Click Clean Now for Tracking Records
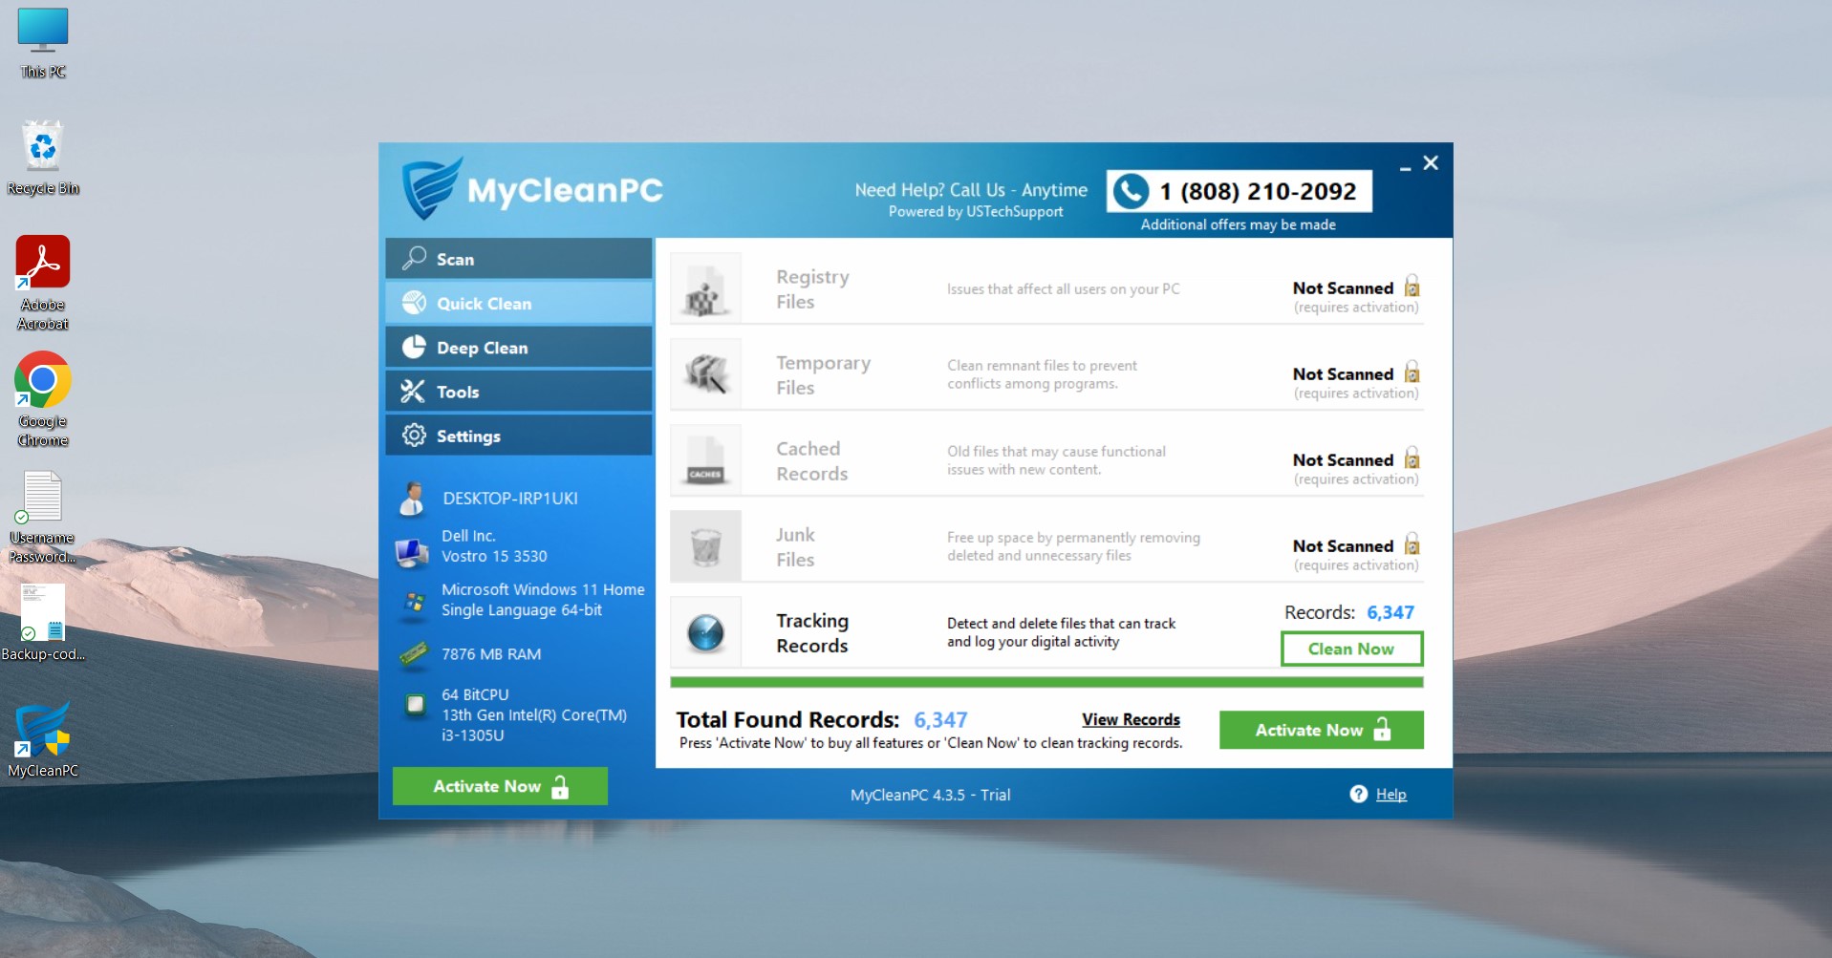Screen dimensions: 1832x958 pyautogui.click(x=1351, y=649)
